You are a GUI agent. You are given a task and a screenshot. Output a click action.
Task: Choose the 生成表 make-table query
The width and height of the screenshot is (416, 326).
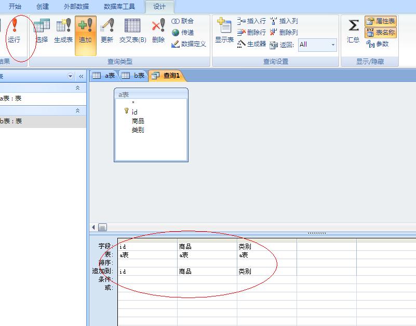click(63, 31)
